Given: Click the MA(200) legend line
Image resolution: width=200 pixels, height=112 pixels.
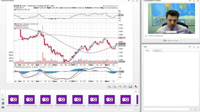Looking at the screenshot, I should tap(22, 27).
